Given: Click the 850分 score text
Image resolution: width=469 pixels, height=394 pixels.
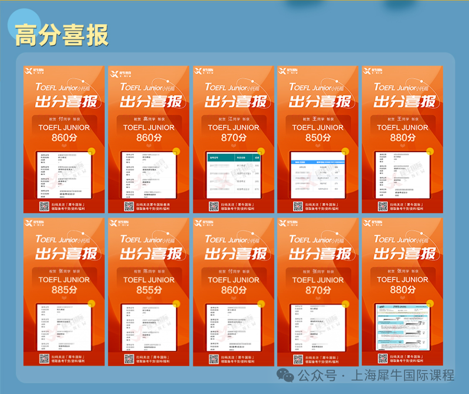Looking at the screenshot, I should [x=317, y=137].
